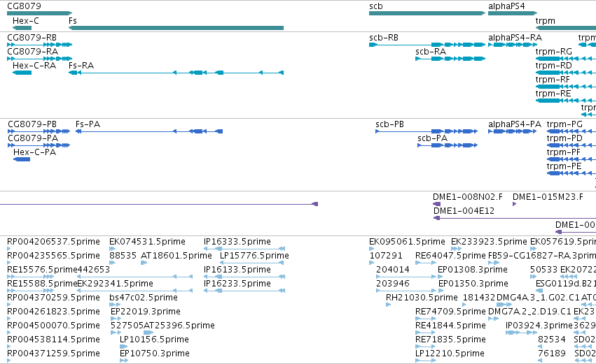
Task: Open the trpm-PG protein label
Action: (564, 124)
